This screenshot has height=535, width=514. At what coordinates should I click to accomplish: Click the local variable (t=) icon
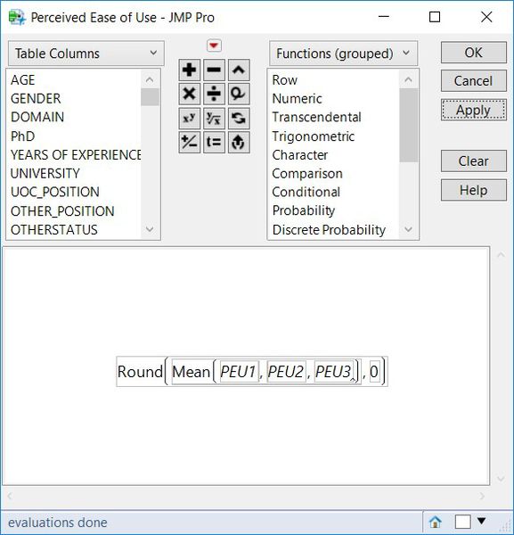tap(214, 142)
